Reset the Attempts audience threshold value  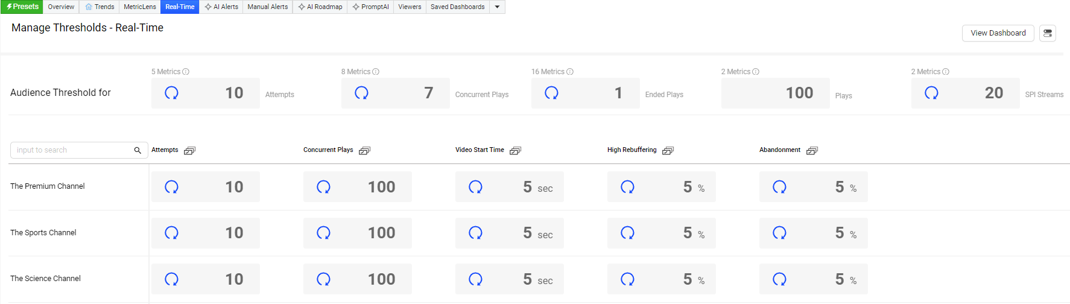click(x=172, y=93)
